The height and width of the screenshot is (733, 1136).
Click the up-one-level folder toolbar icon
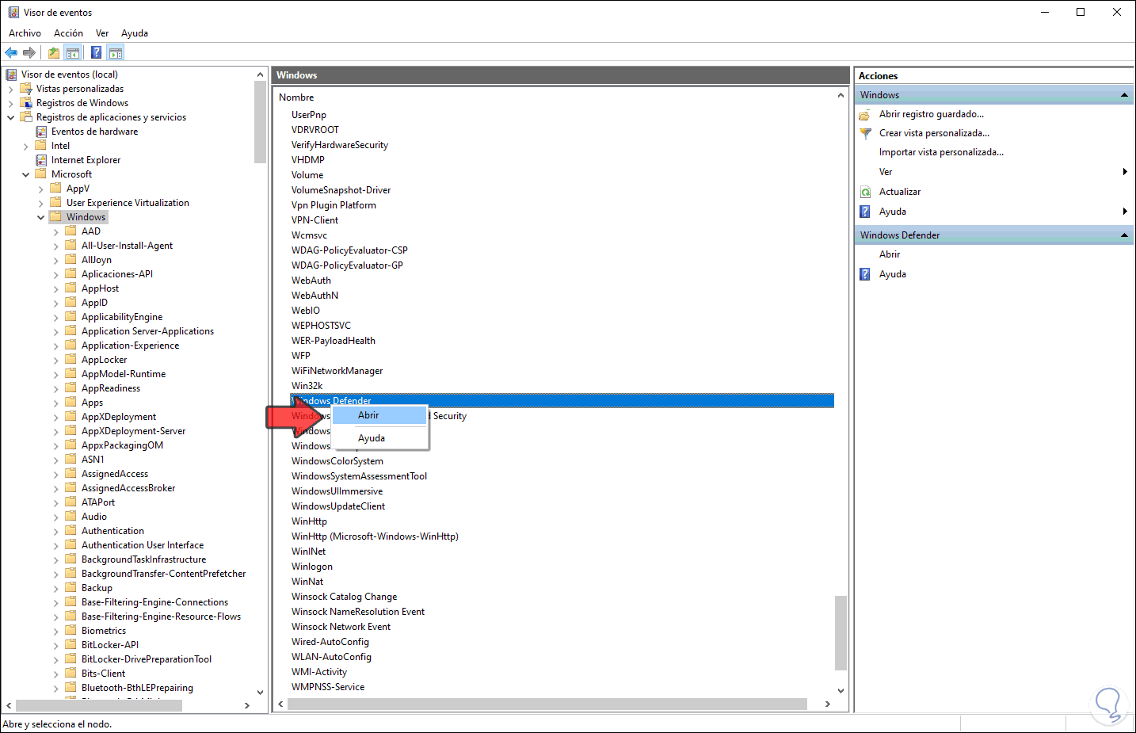tap(54, 53)
